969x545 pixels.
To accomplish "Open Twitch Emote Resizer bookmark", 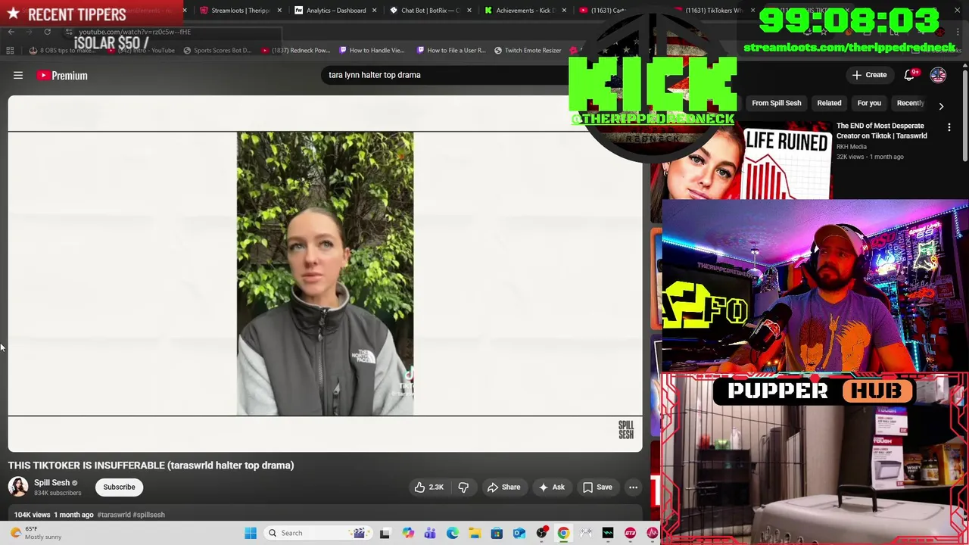I will (x=528, y=51).
